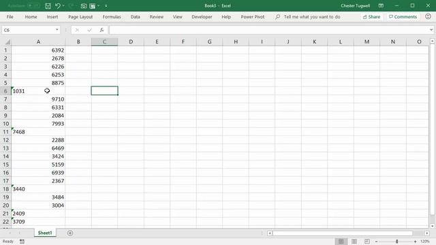Select row 11 header
The height and width of the screenshot is (245, 436).
coord(5,131)
